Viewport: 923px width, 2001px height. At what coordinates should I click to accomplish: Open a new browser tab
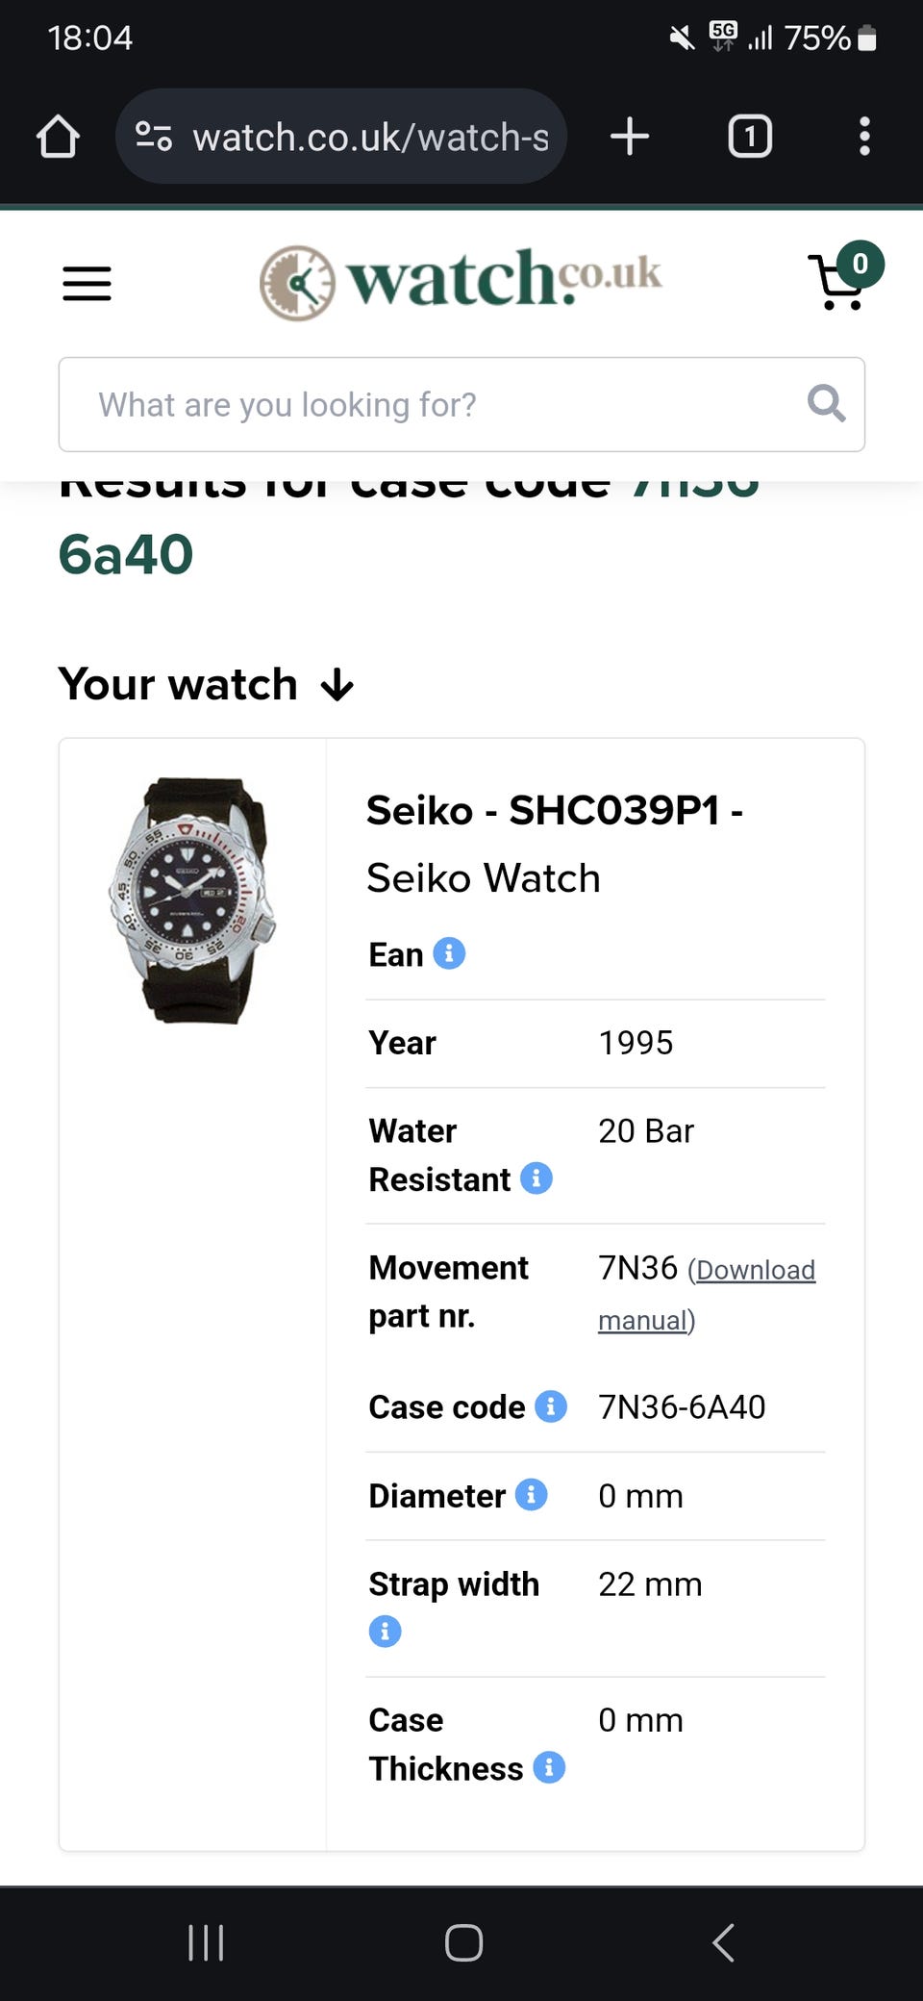pyautogui.click(x=630, y=137)
